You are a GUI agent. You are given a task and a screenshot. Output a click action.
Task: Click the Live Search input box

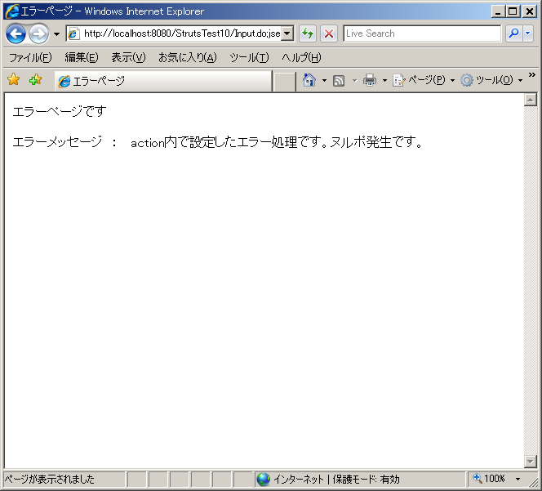click(x=422, y=33)
